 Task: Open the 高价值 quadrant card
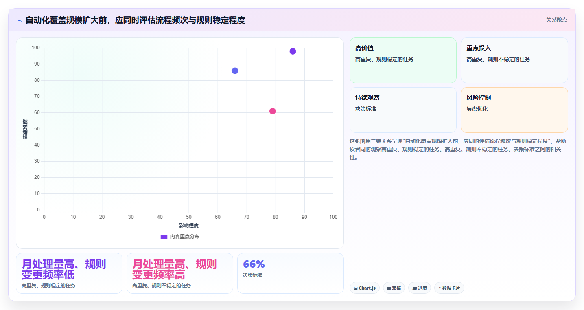tap(403, 60)
